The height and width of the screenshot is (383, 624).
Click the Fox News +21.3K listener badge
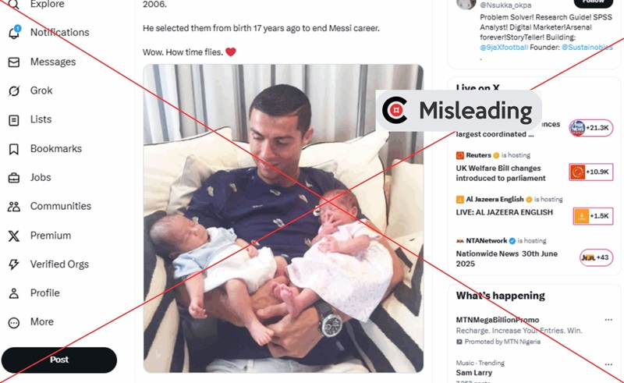click(x=591, y=128)
